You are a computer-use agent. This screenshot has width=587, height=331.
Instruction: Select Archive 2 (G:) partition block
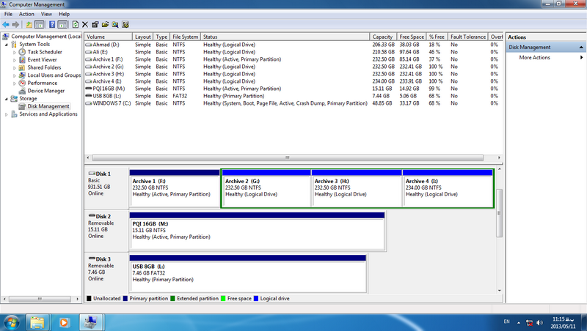[266, 188]
